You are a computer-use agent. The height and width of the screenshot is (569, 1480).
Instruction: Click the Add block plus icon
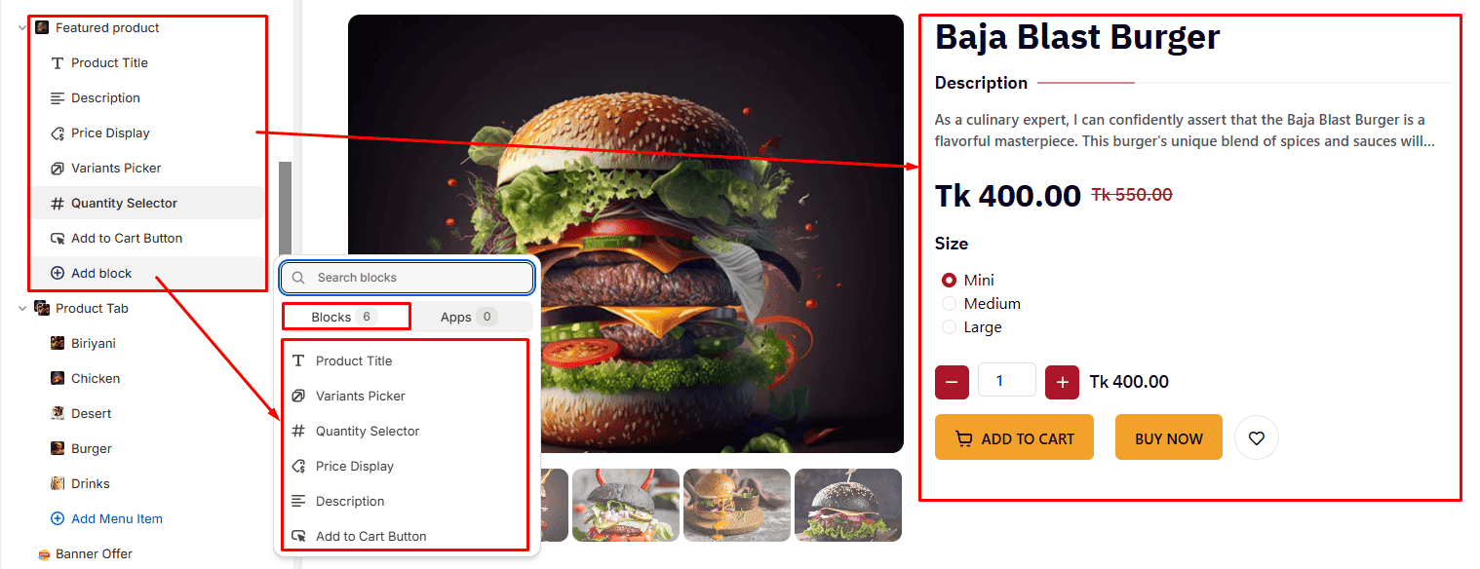[58, 274]
